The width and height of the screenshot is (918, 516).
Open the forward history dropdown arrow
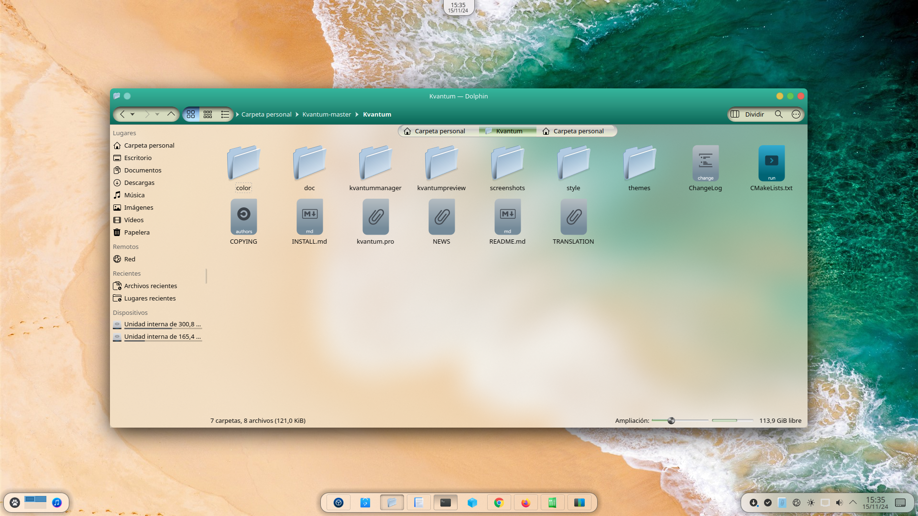click(157, 114)
